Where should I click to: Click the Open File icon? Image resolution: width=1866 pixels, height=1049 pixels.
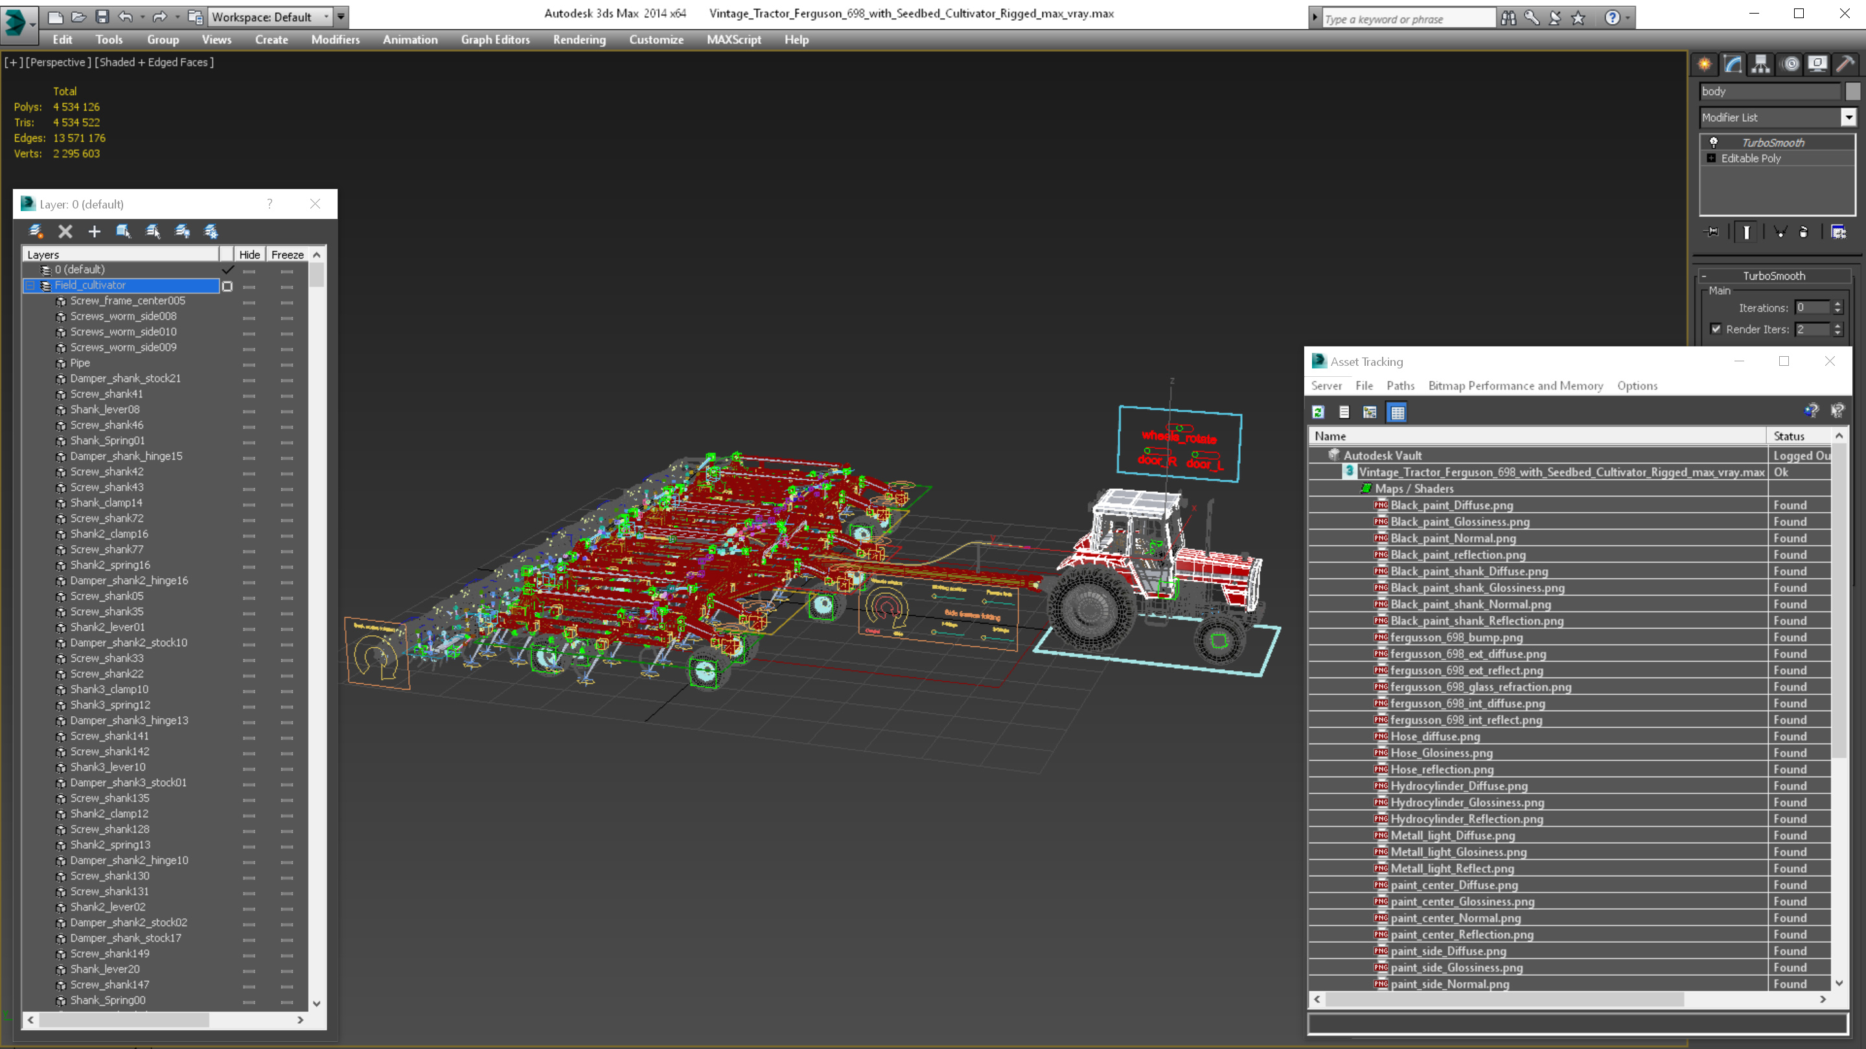click(78, 17)
